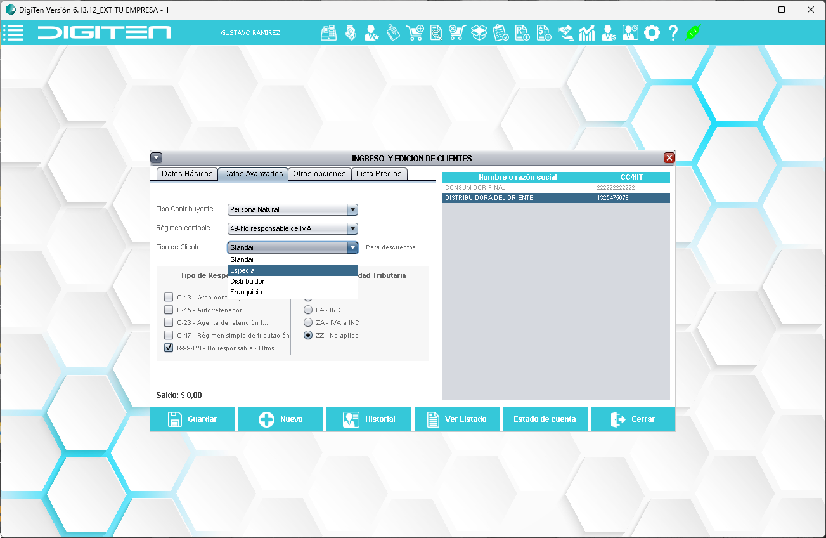Close the Ingreso y Edicion de Clientes dialog

[669, 158]
